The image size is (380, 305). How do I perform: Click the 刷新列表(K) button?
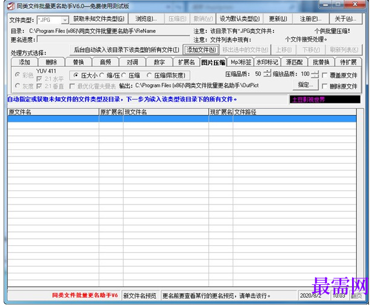(344, 50)
